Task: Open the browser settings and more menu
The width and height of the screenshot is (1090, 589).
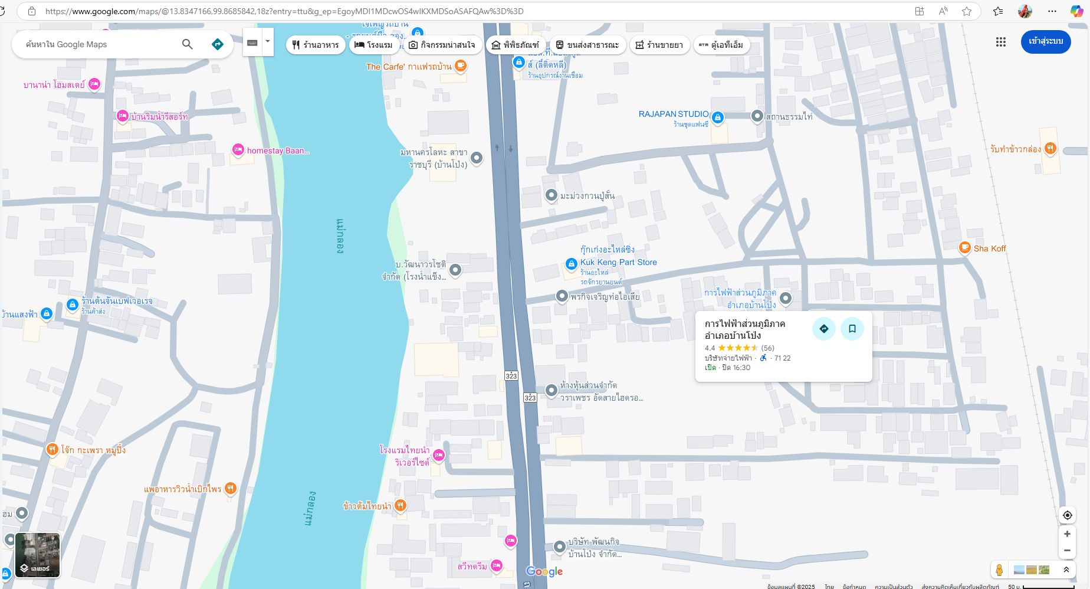Action: [1052, 11]
